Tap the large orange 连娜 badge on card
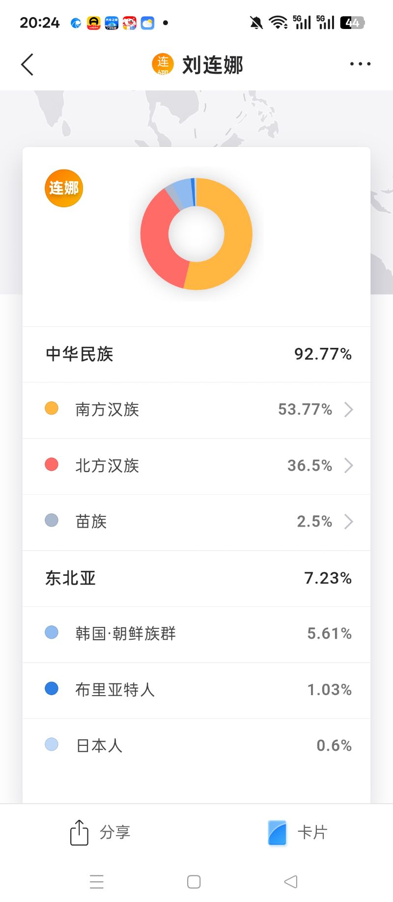Viewport: 393px width, 902px height. (x=64, y=188)
